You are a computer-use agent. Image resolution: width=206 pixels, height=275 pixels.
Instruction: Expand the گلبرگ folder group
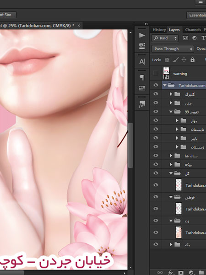coord(171,94)
